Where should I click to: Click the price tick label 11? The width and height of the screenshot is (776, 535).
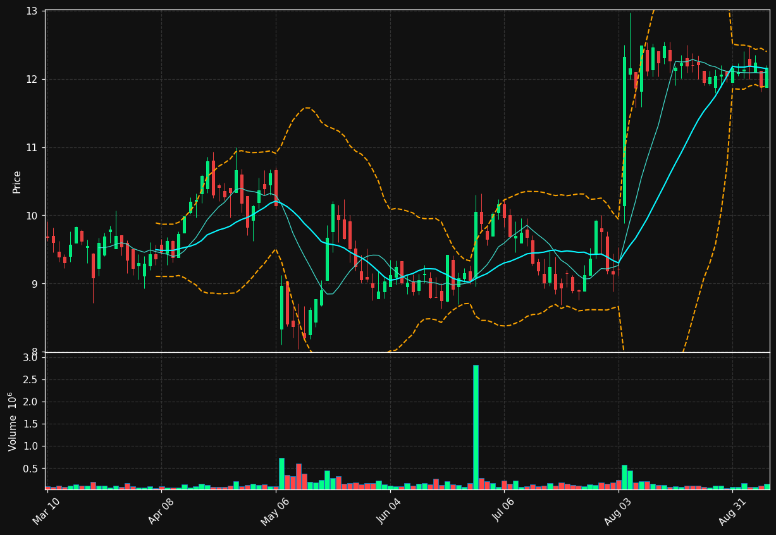point(32,147)
